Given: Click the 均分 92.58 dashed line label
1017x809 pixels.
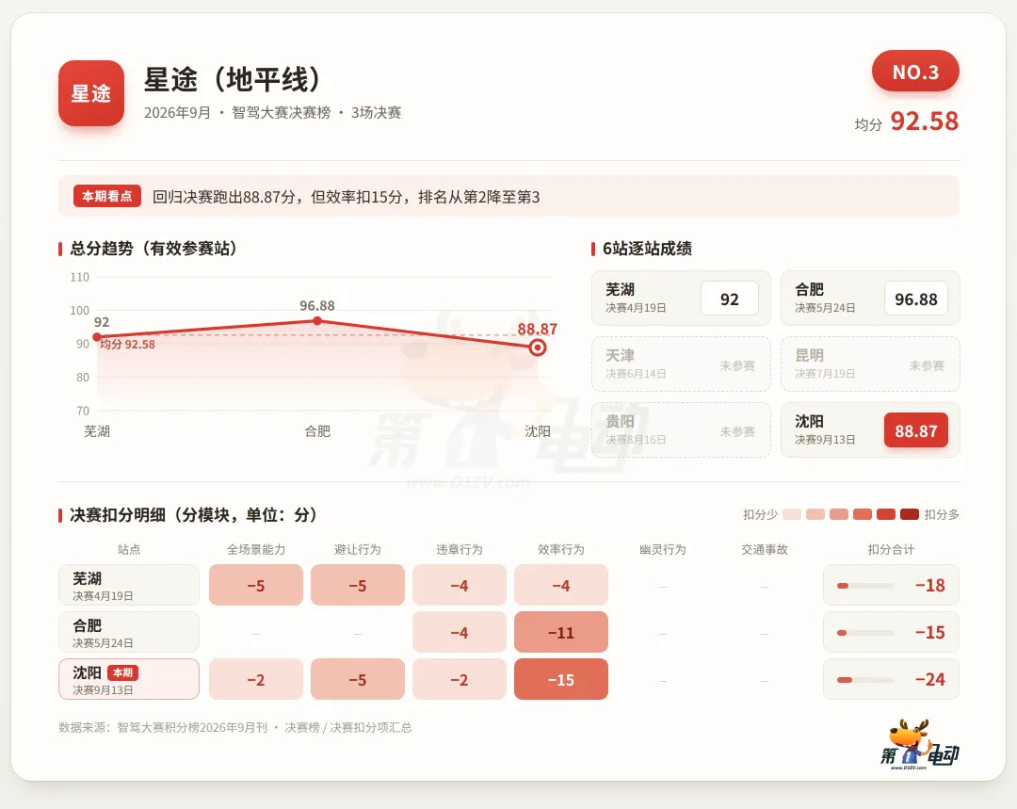Looking at the screenshot, I should [x=127, y=345].
